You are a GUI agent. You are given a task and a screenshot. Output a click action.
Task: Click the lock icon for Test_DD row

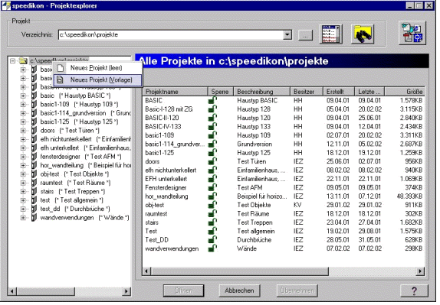point(212,240)
